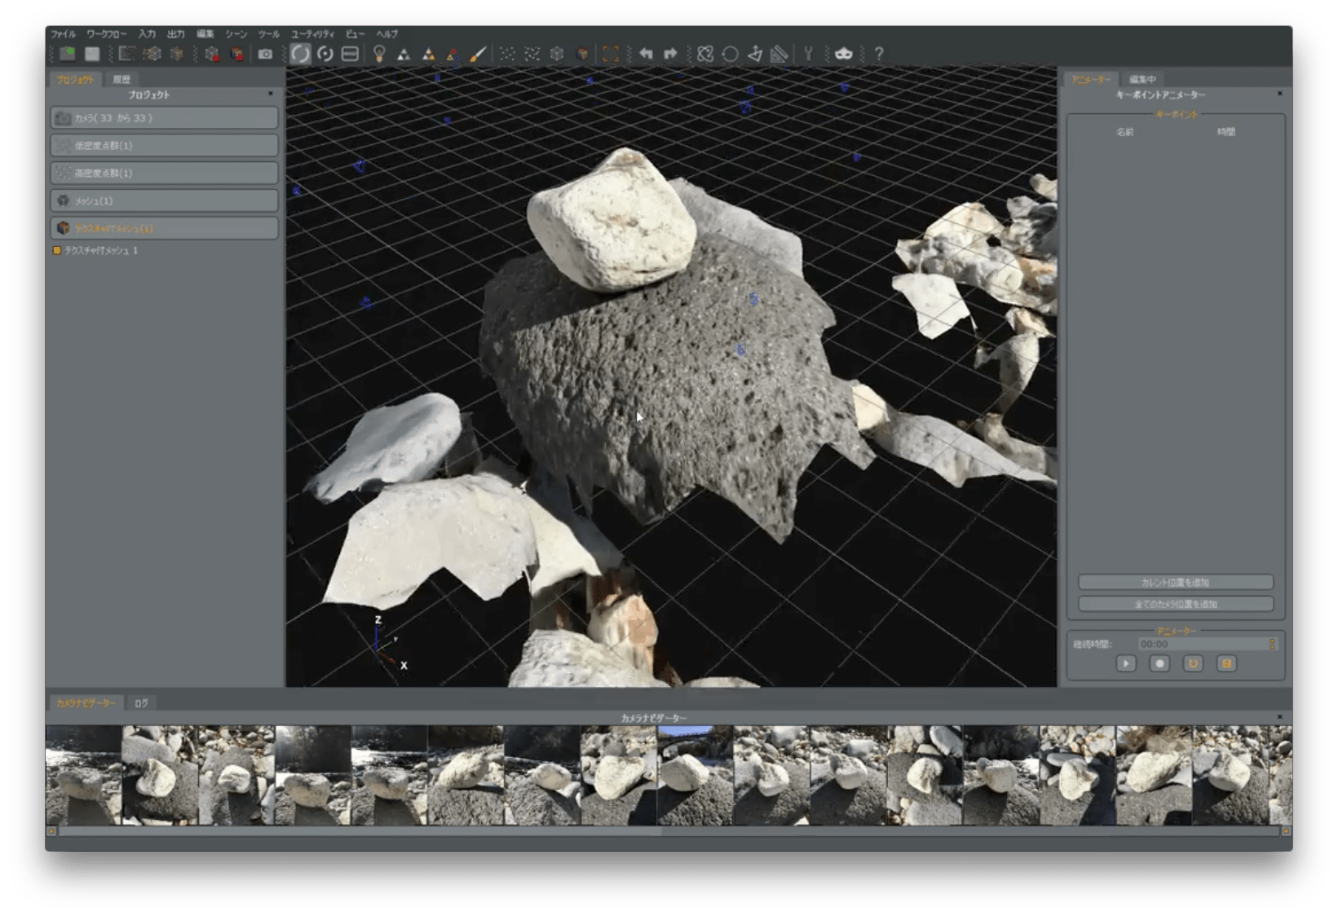Click the gray square icon beside new project
1338x916 pixels.
point(92,54)
